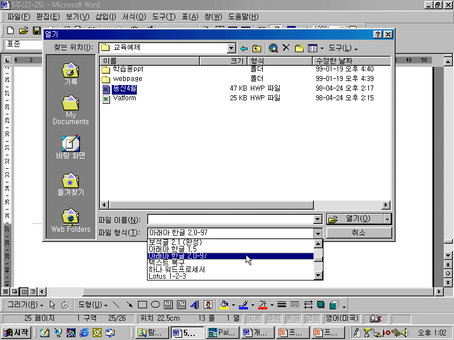Open 삽입(I) menu
The image size is (454, 340).
coord(106,17)
